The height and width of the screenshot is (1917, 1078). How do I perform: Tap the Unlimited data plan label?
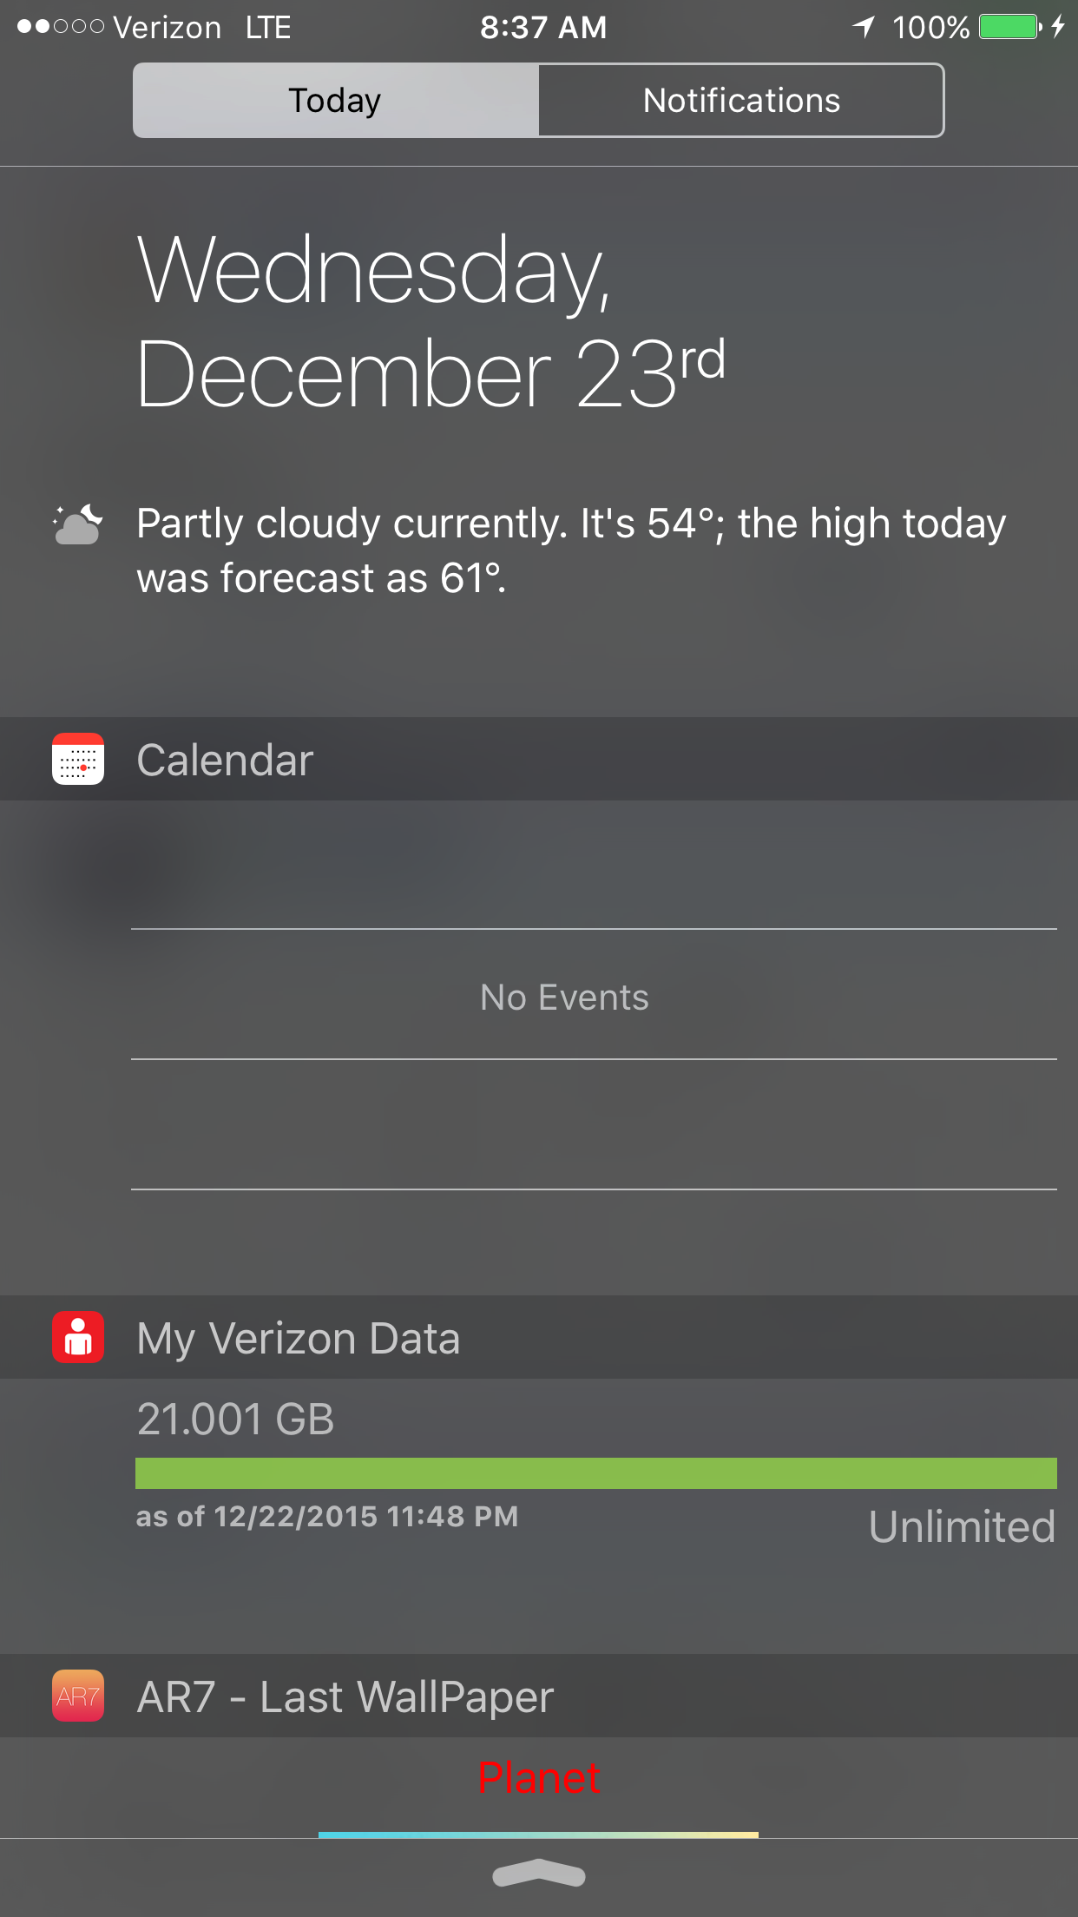962,1526
